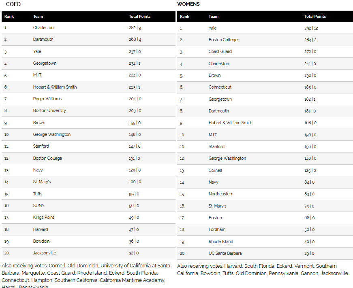Click the WOMENS table heading
Screen dimensions: 353x288
[188, 4]
